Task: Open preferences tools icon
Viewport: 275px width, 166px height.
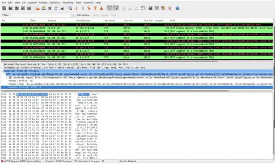Action: click(x=169, y=8)
